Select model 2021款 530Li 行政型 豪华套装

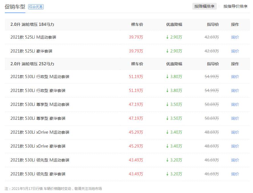pos(38,91)
